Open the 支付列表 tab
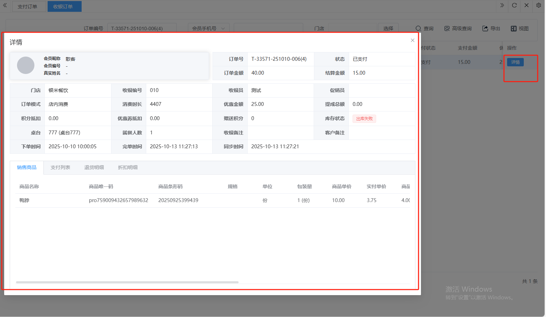The image size is (546, 317). click(60, 167)
